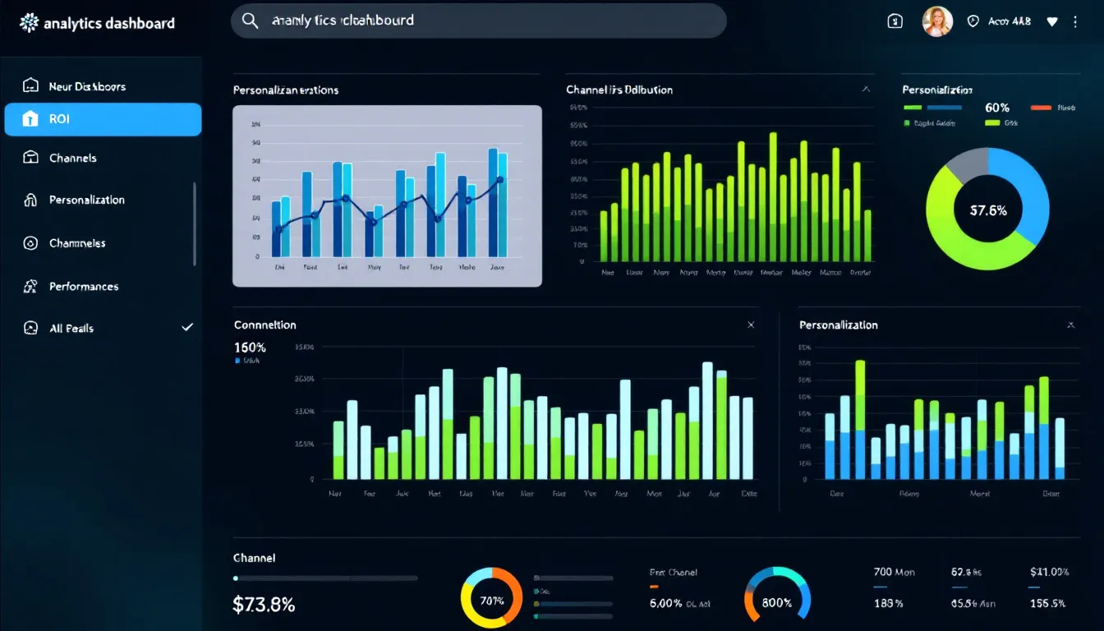Click the Channels sidebar icon
This screenshot has width=1104, height=631.
tap(30, 158)
